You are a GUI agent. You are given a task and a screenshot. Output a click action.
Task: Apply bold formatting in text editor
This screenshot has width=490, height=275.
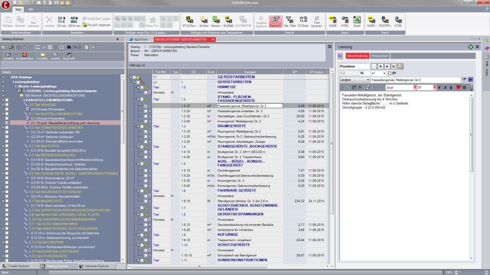440,88
